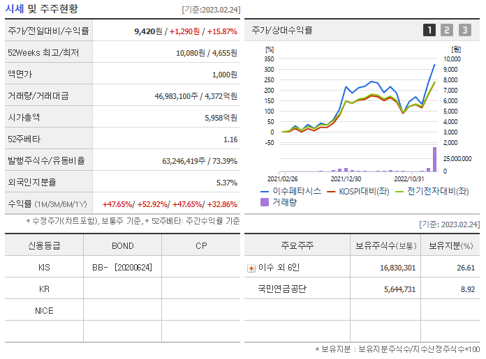Select the 시가총액 label
486x359 pixels.
[x=24, y=118]
